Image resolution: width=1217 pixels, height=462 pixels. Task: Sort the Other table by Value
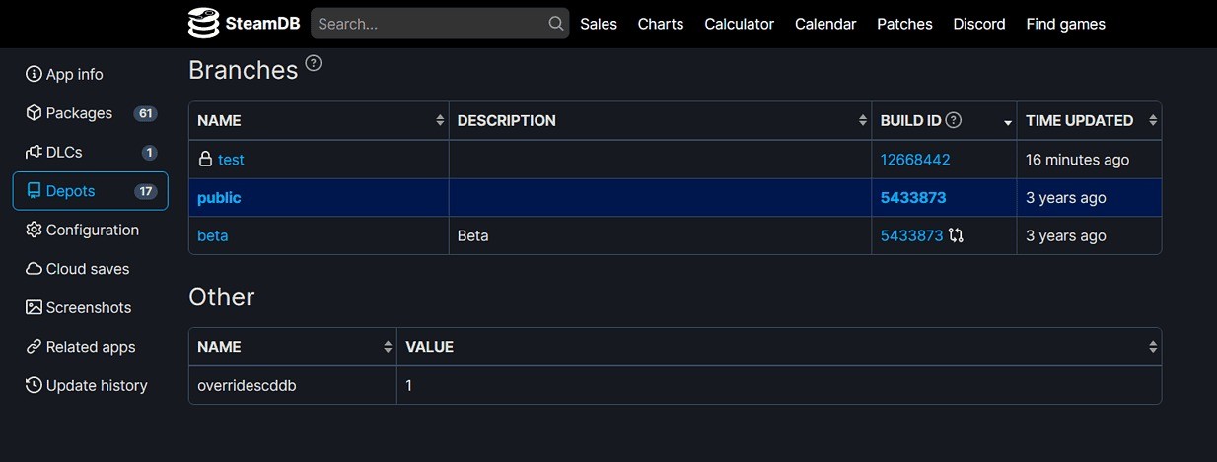[x=1152, y=347]
